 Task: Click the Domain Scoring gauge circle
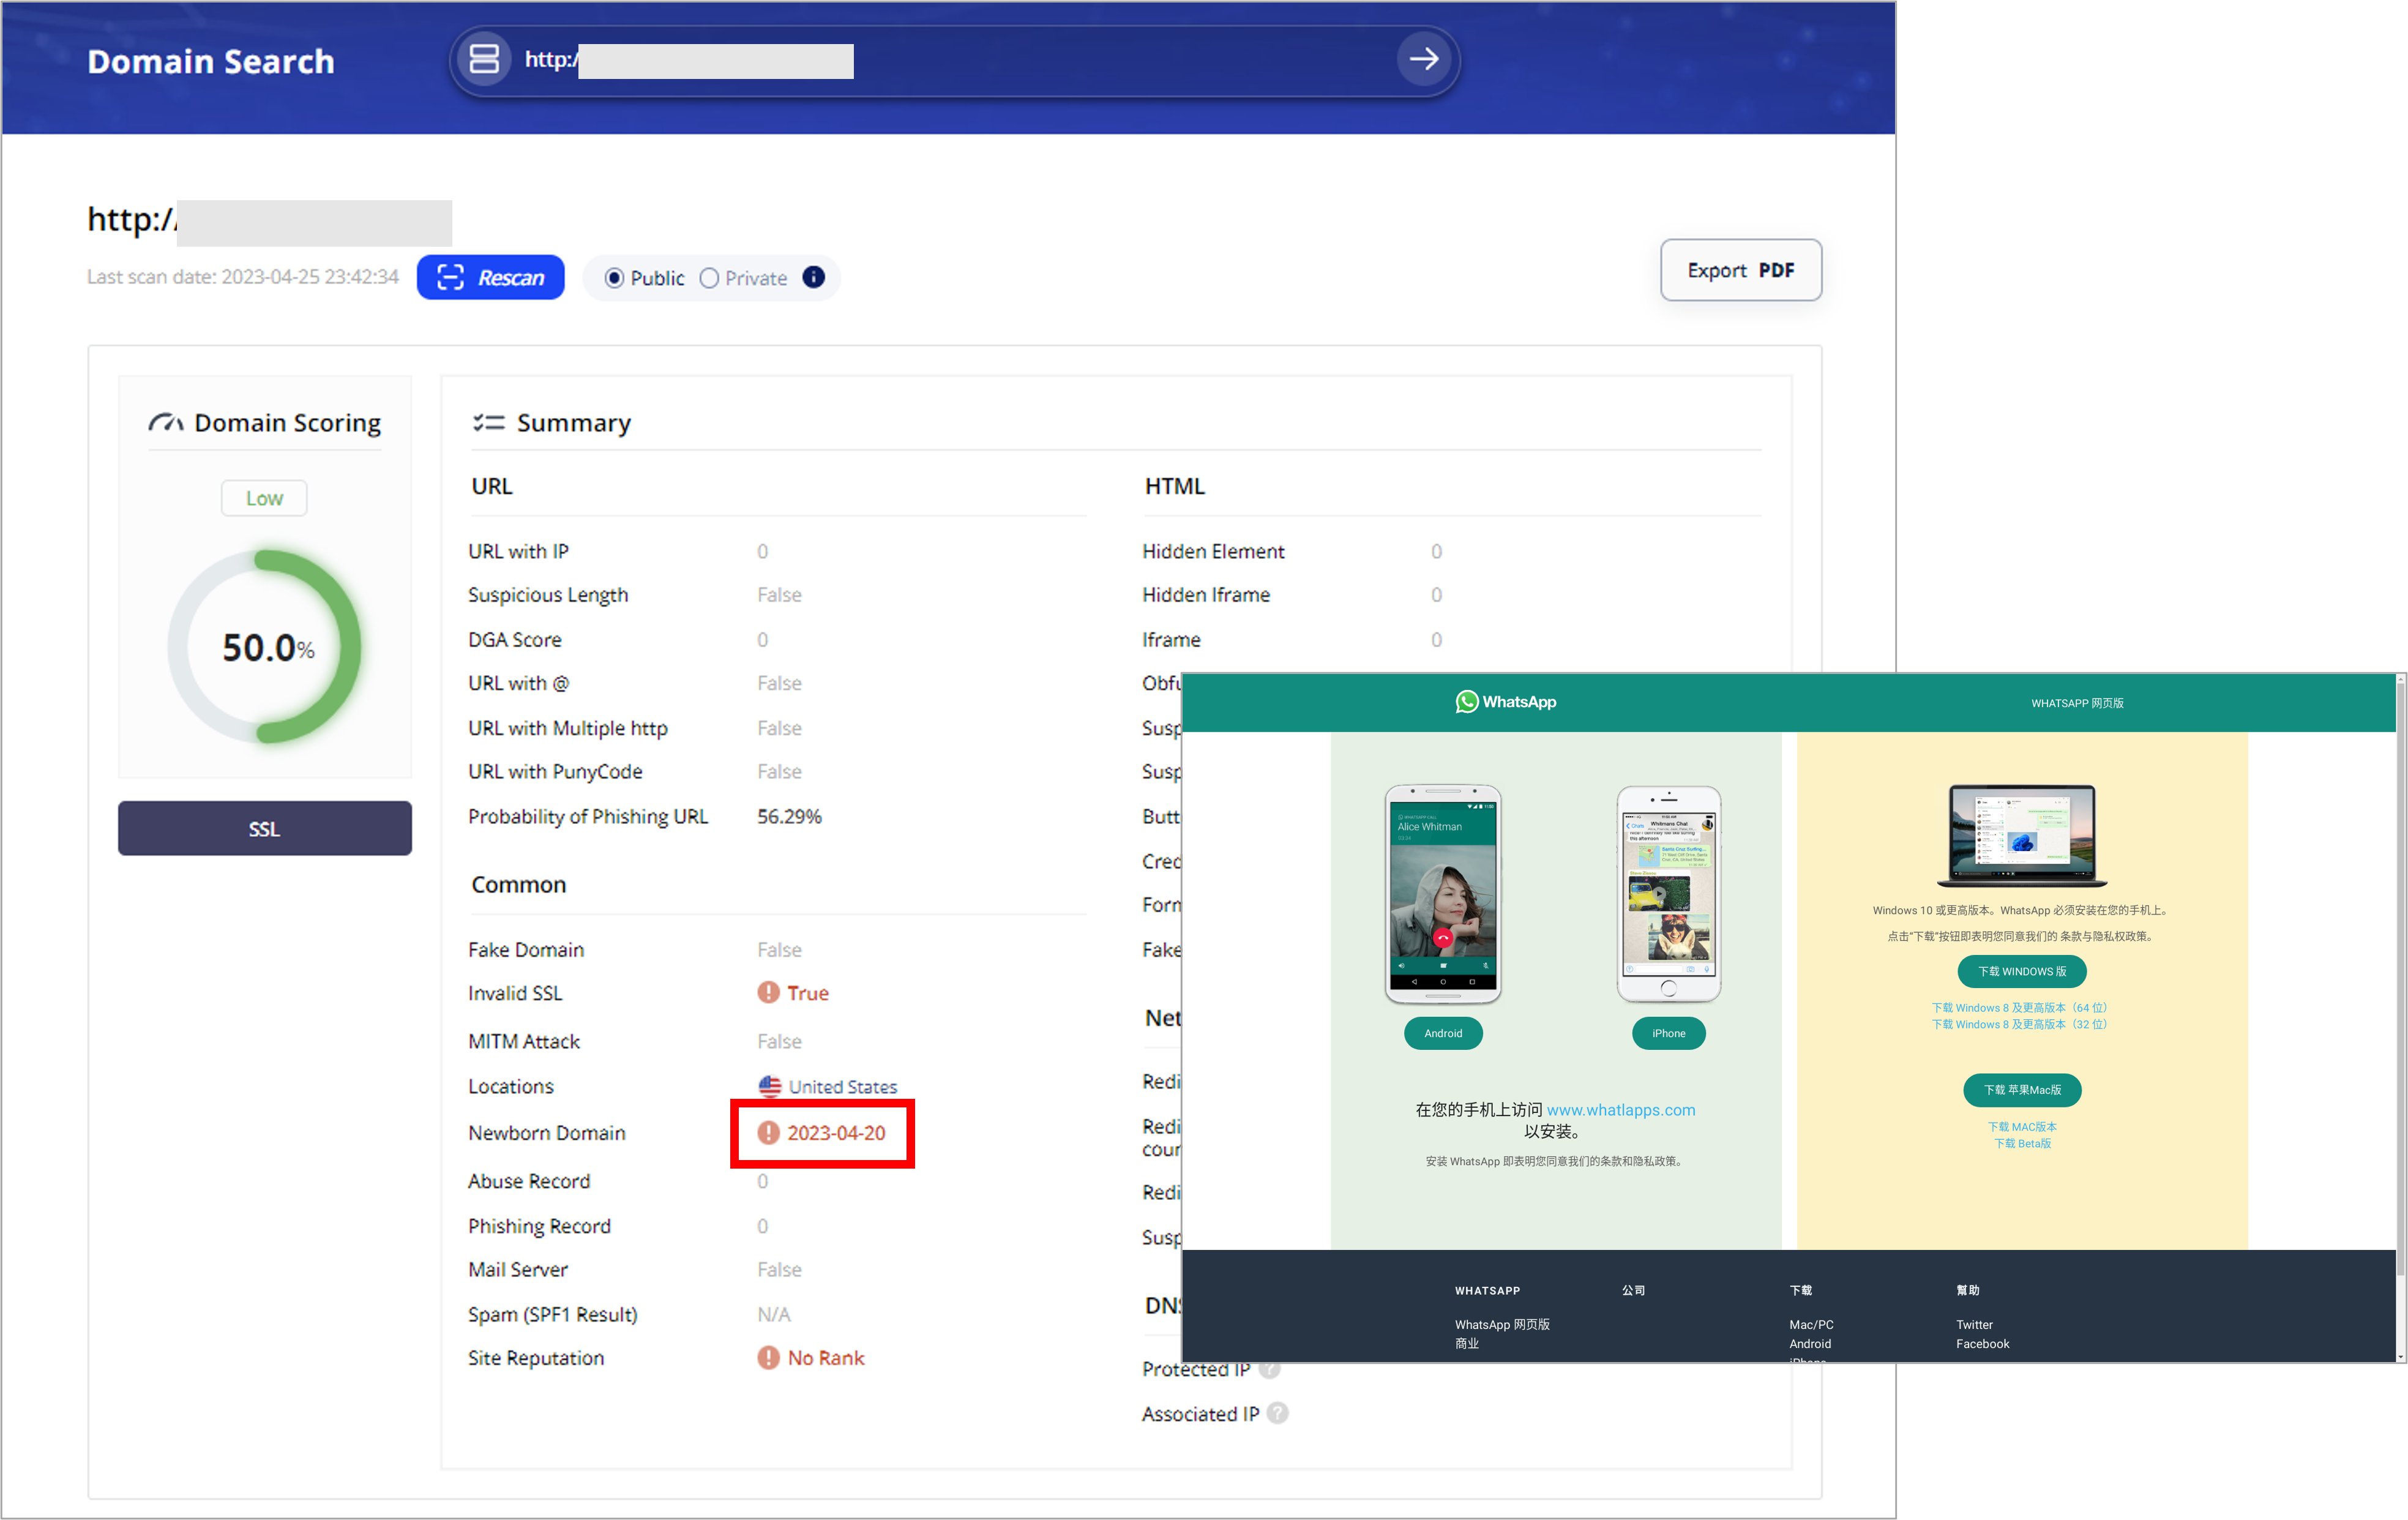coord(265,646)
